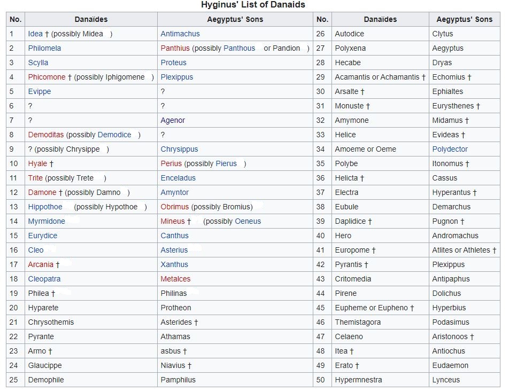Open the Polydector link

point(450,149)
